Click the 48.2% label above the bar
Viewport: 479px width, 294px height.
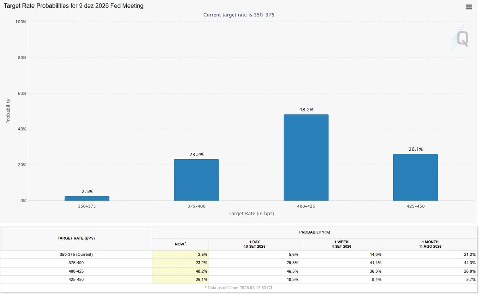coord(306,109)
